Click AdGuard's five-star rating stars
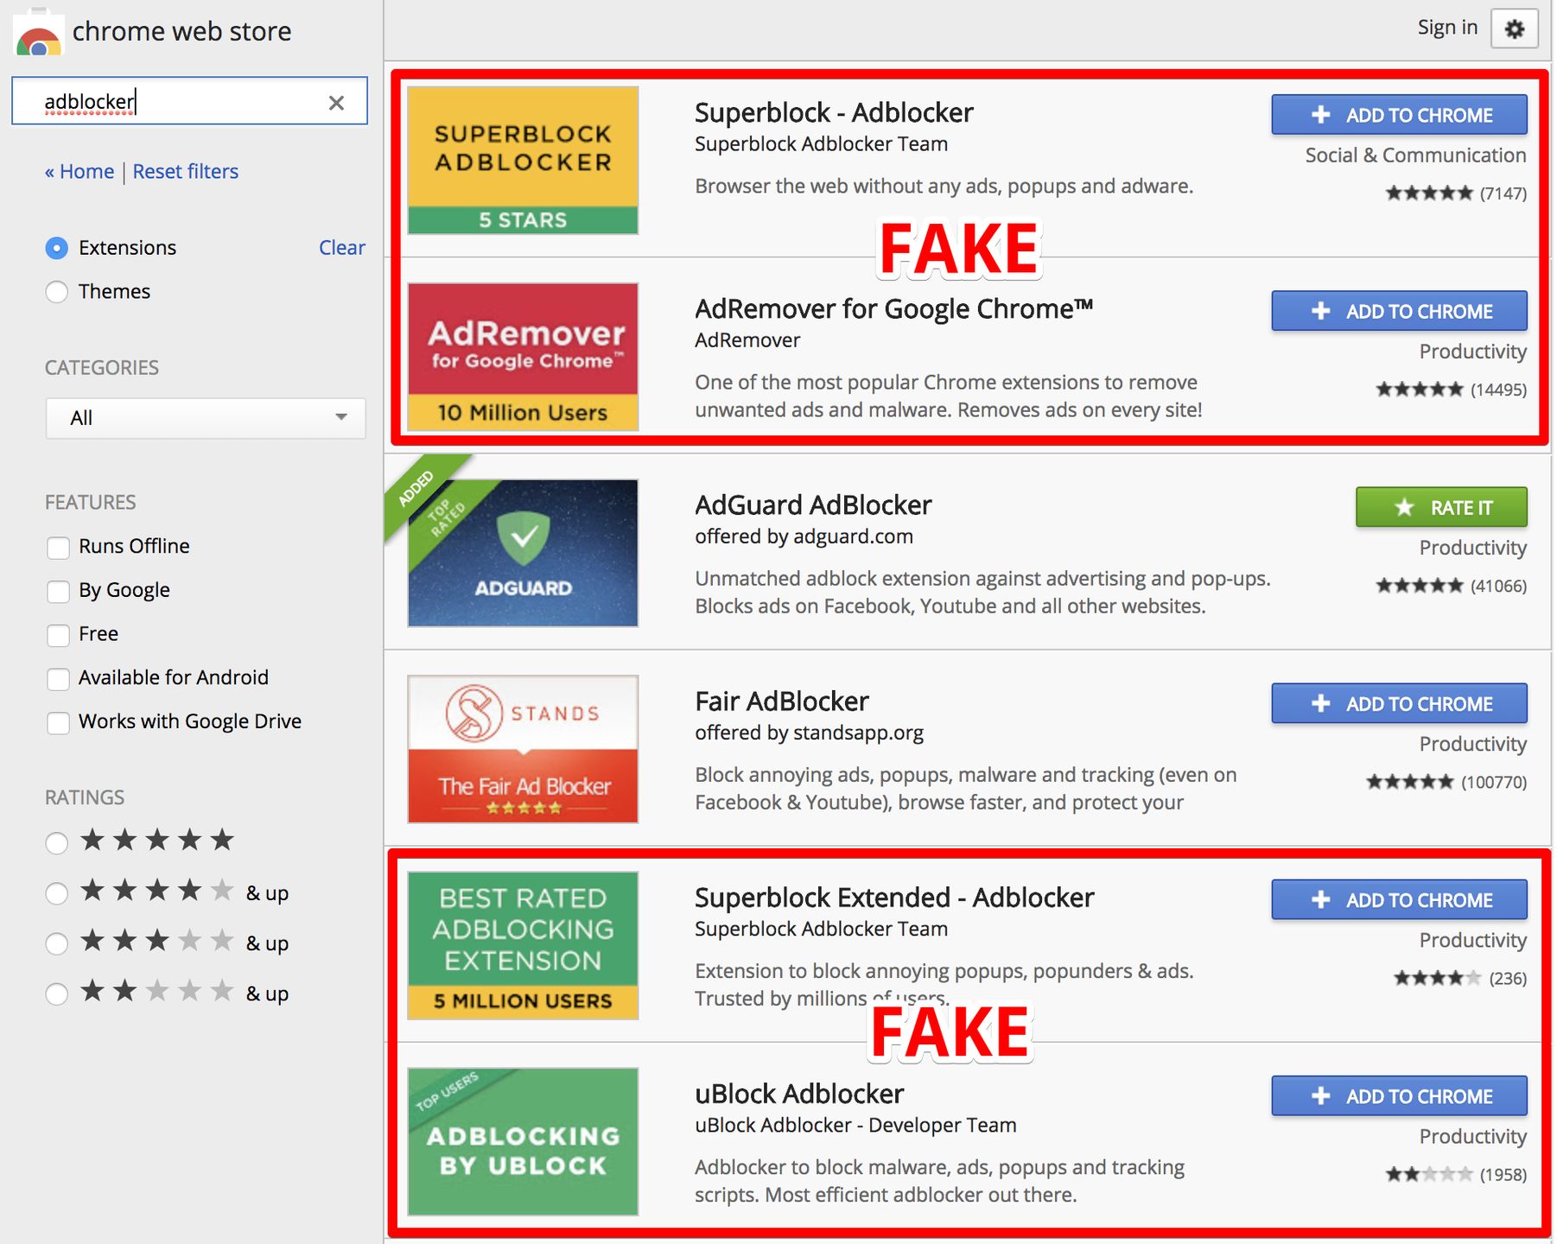Image resolution: width=1557 pixels, height=1244 pixels. point(1420,585)
